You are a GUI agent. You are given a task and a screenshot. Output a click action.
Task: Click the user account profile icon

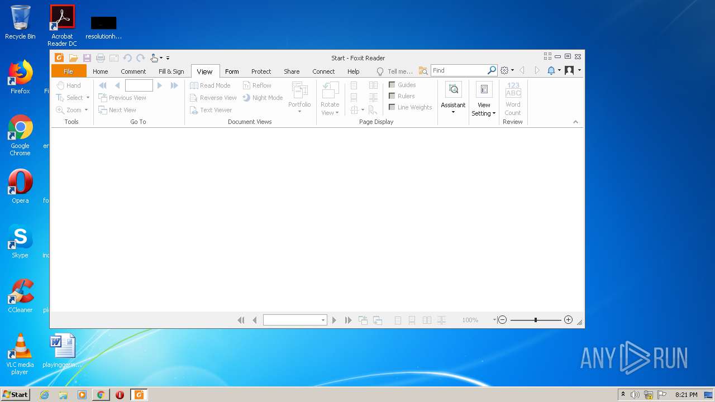569,70
